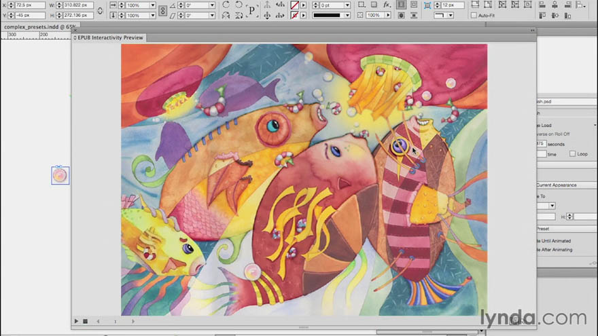This screenshot has height=336, width=598.
Task: Click Fit Frame to Content icon
Action: (515, 5)
